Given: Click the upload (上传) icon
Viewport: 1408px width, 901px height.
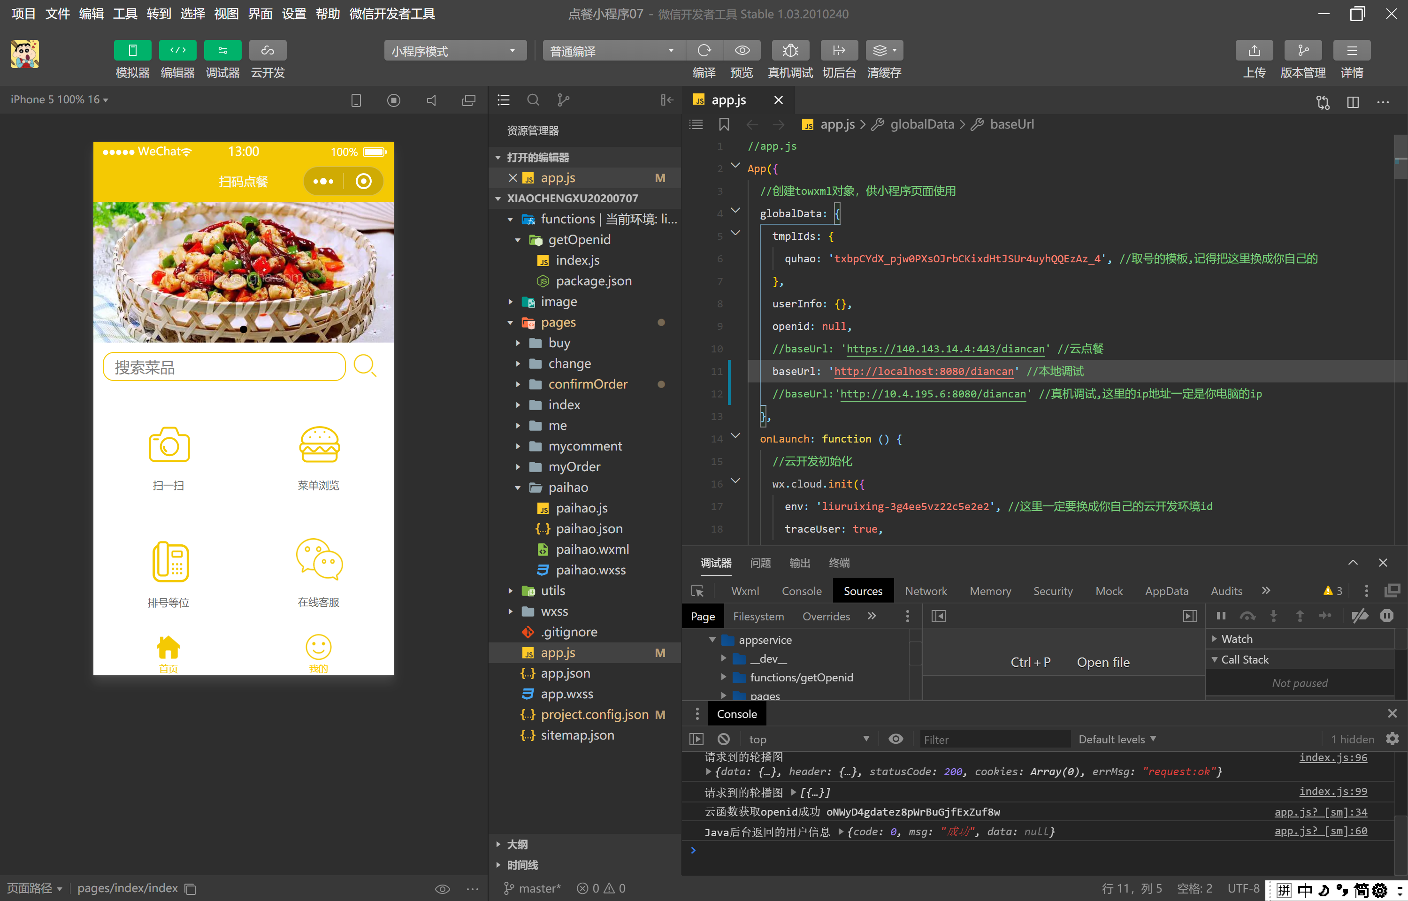Looking at the screenshot, I should coord(1254,50).
